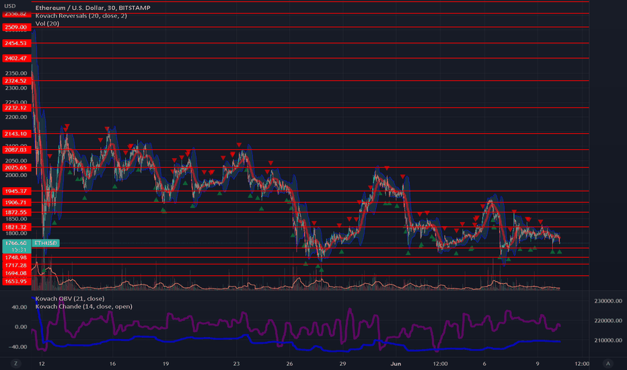Click the 23 date label on the time axis
Screen dimensions: 627x370
[x=236, y=363]
